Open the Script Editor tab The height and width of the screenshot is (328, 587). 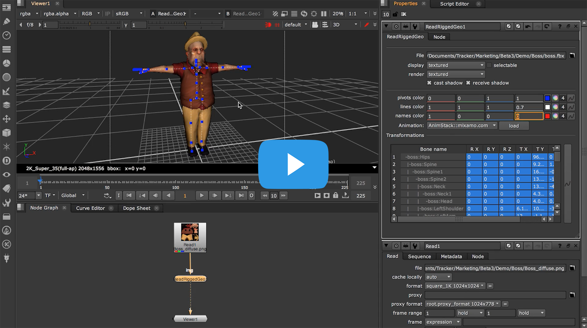click(454, 4)
